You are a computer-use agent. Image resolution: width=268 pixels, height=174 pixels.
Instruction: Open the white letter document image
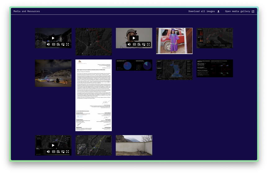click(94, 96)
